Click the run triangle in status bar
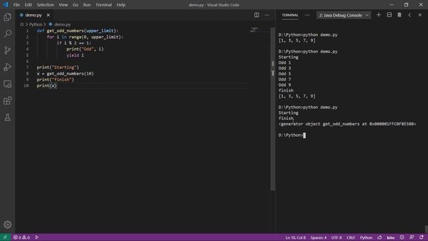 (x=37, y=238)
